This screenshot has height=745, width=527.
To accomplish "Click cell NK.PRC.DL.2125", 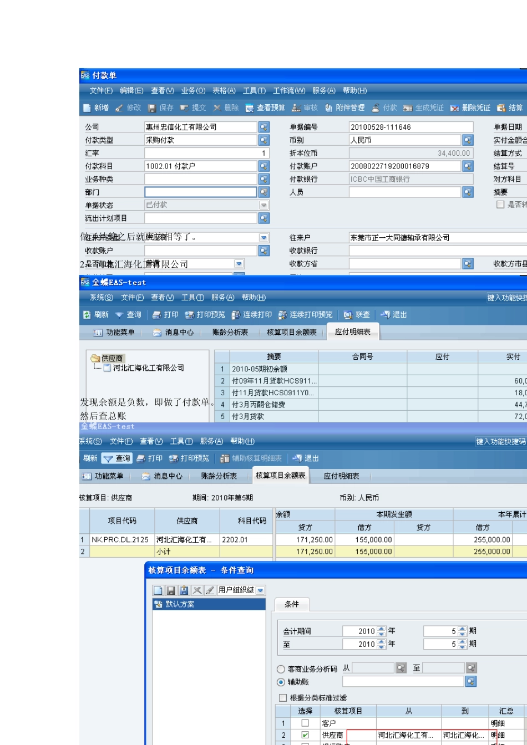I will [122, 539].
